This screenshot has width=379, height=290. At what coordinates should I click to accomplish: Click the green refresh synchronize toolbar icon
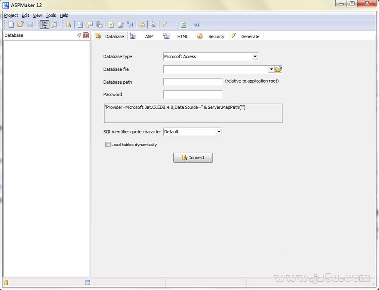point(183,24)
